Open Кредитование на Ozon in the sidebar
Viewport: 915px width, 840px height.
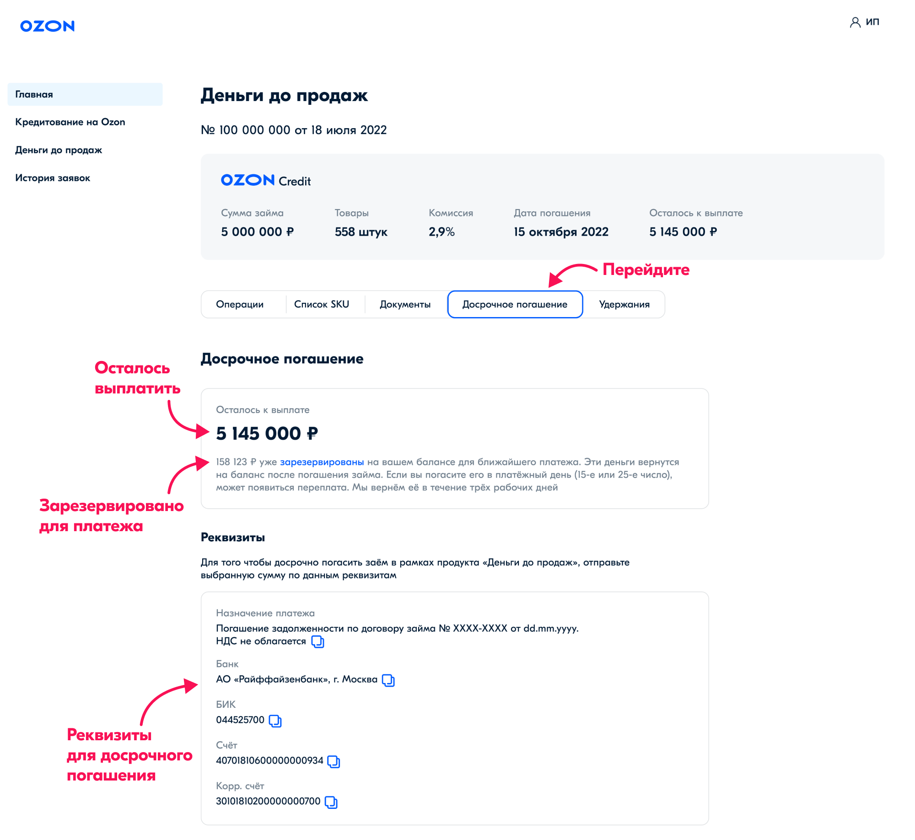click(70, 122)
